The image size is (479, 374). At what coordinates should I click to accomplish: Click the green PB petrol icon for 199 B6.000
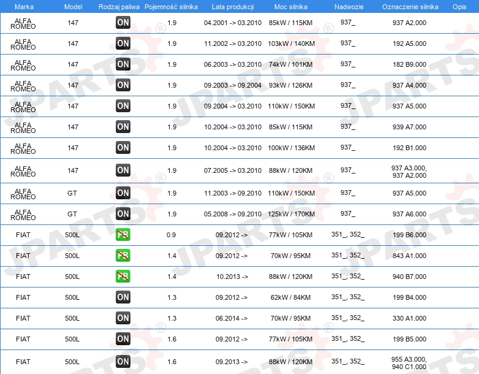pyautogui.click(x=123, y=235)
